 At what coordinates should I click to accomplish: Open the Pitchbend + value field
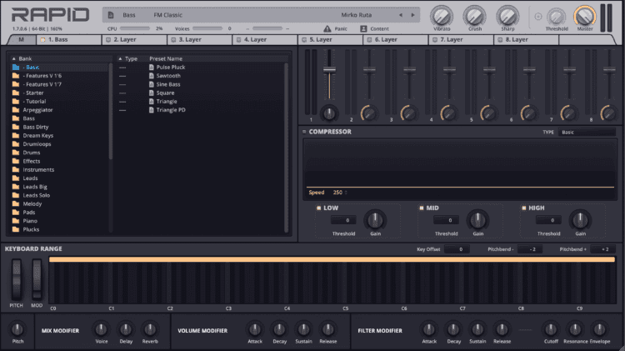602,249
